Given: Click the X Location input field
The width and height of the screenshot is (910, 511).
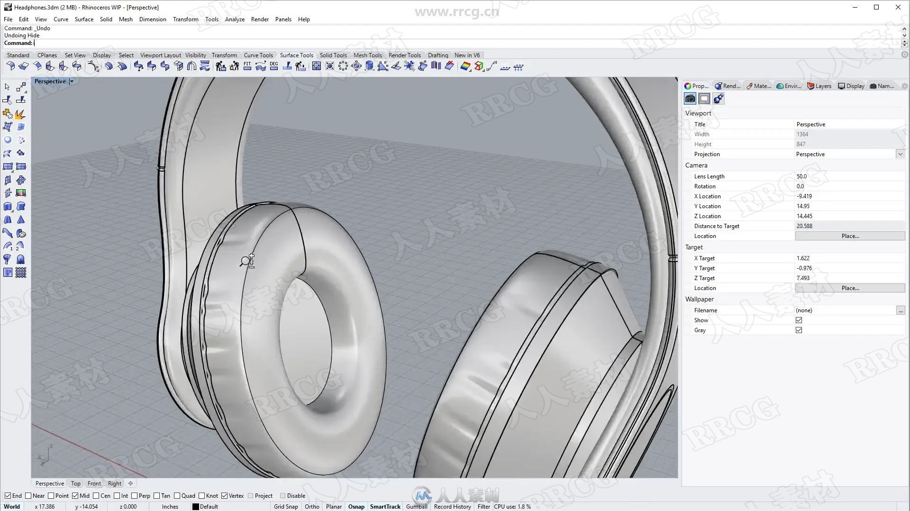Looking at the screenshot, I should click(x=848, y=196).
